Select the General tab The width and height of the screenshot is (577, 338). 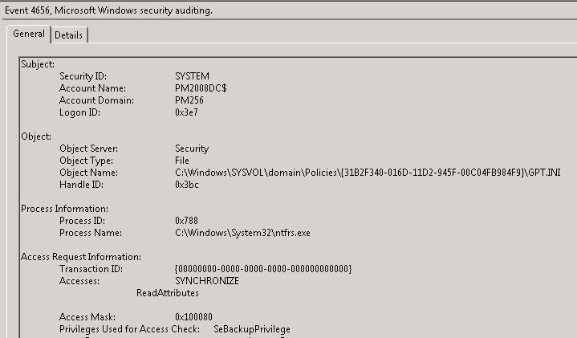click(x=28, y=35)
